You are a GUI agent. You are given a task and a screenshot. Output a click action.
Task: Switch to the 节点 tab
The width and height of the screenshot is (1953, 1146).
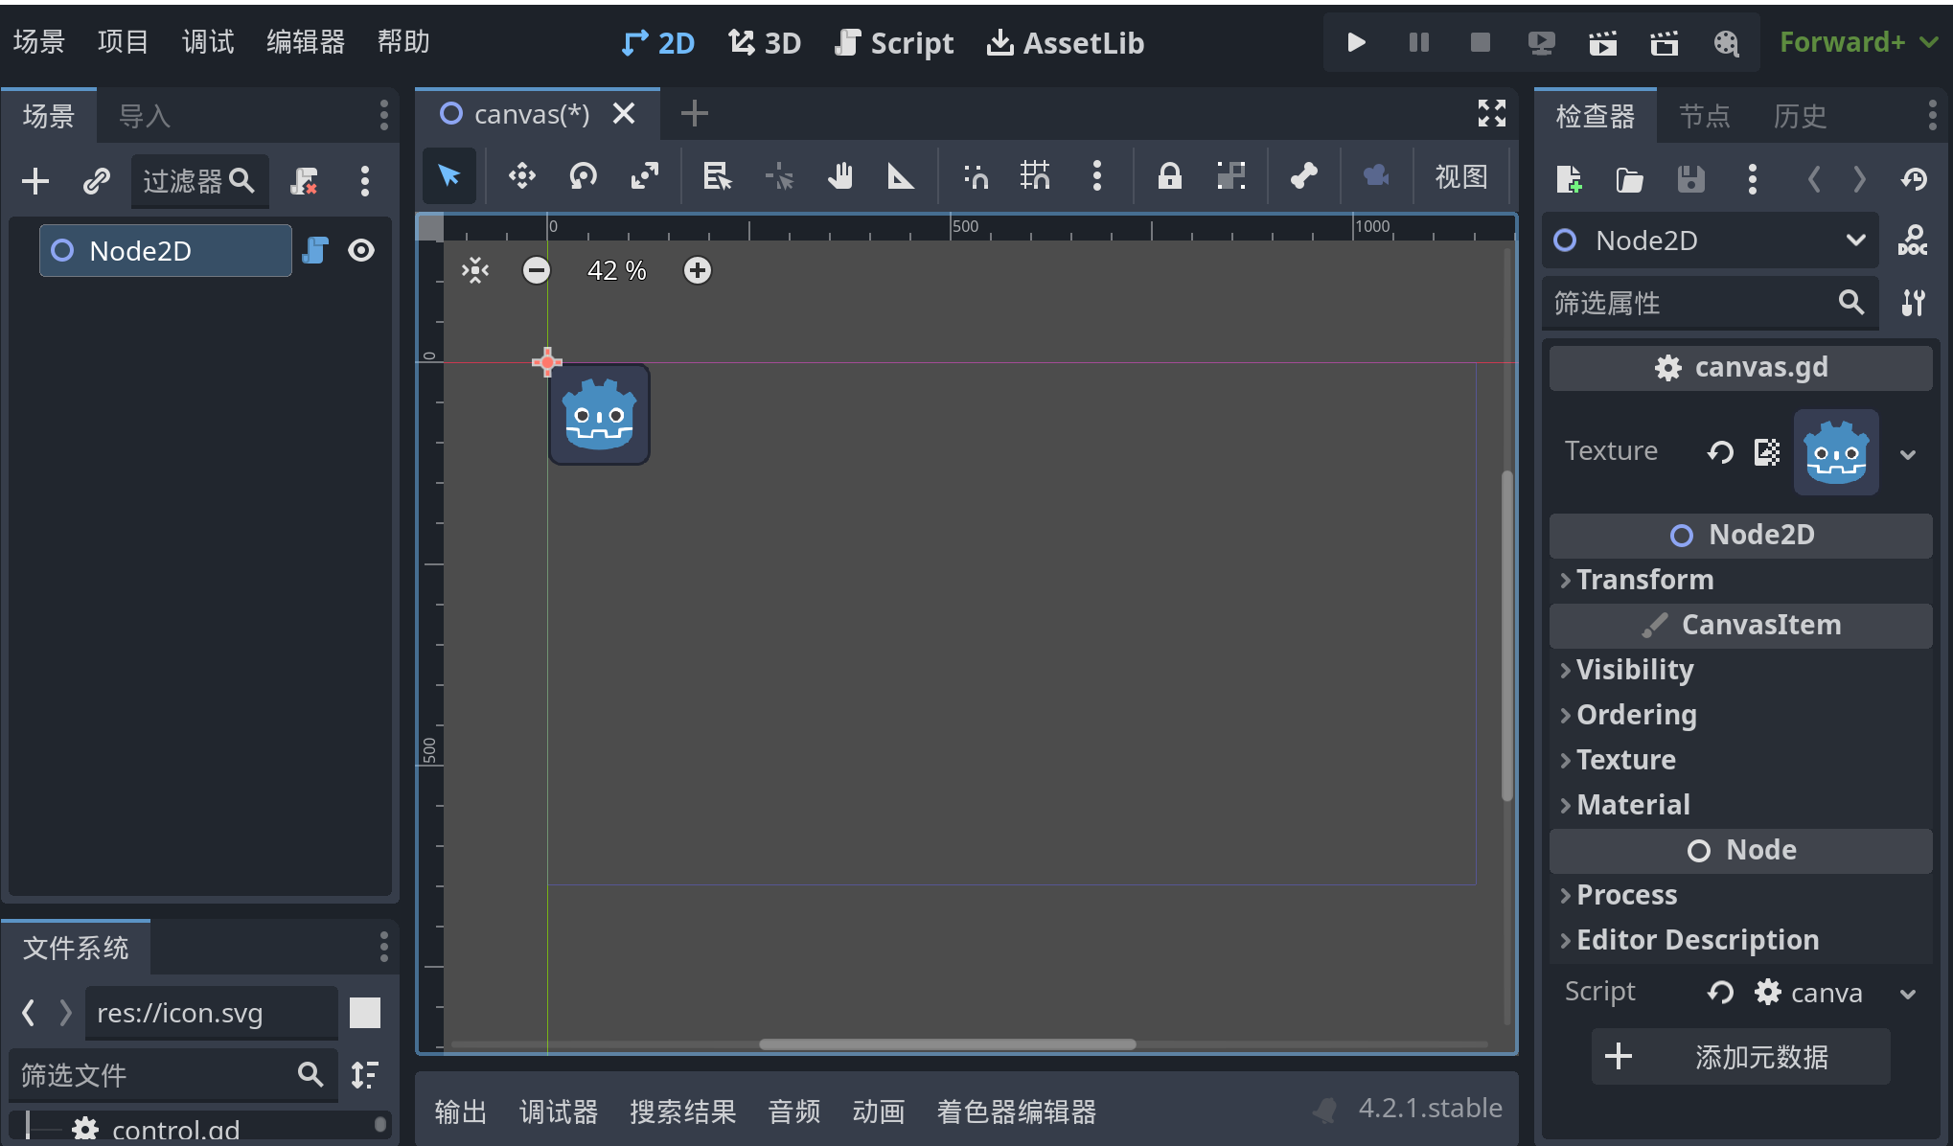point(1704,117)
